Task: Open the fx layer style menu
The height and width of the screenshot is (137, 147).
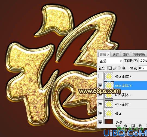Action: (x=125, y=126)
